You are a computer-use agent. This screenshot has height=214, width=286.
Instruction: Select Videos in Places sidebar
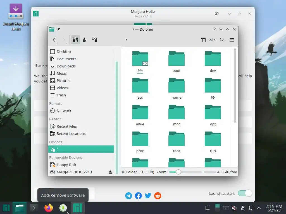coord(81,88)
